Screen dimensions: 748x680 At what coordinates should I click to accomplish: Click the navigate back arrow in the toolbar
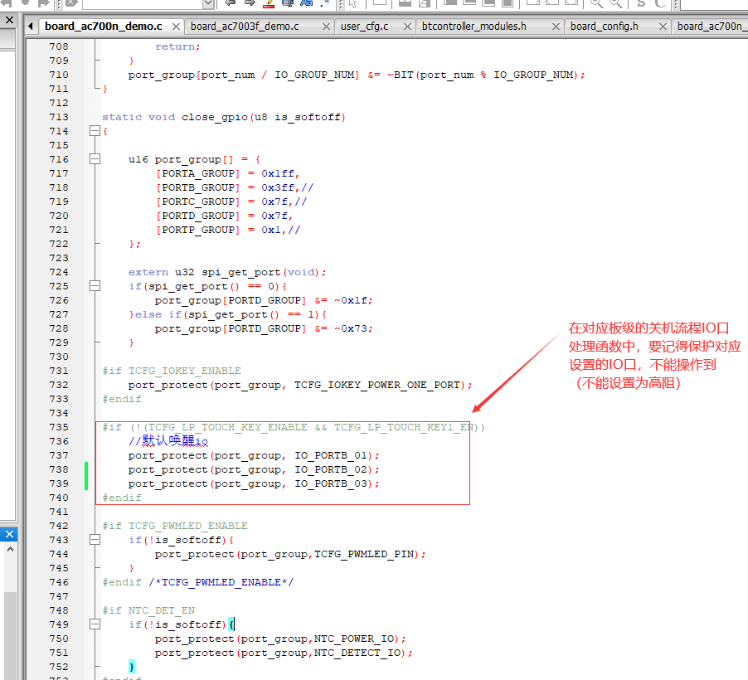231,3
